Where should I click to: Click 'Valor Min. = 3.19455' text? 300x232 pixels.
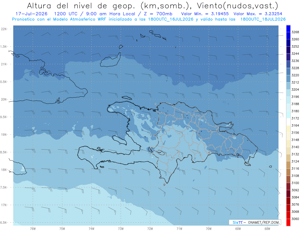pyautogui.click(x=205, y=14)
